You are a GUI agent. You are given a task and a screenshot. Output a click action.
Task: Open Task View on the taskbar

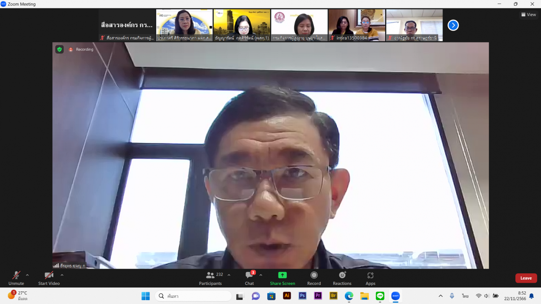coord(240,296)
